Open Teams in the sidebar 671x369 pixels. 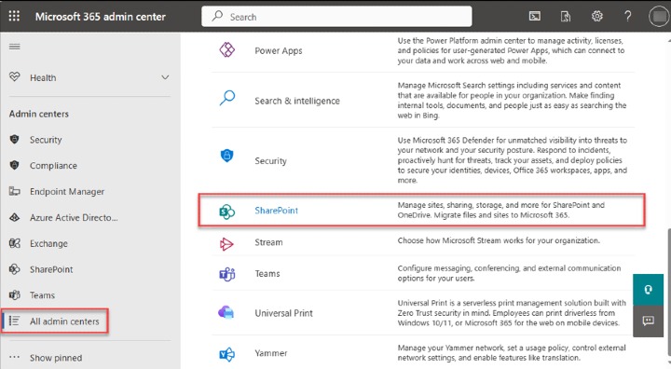[42, 295]
